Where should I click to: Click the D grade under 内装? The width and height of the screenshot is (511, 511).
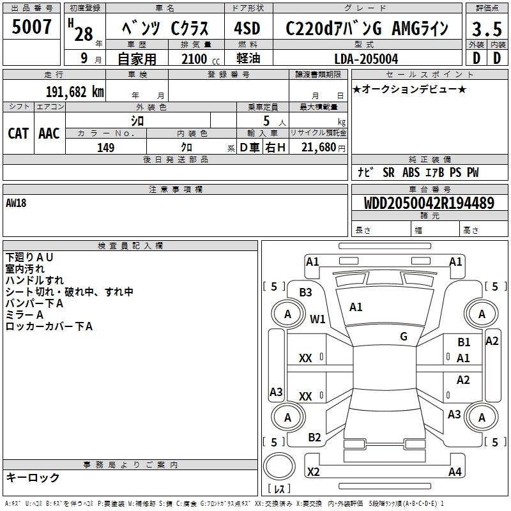click(x=497, y=58)
